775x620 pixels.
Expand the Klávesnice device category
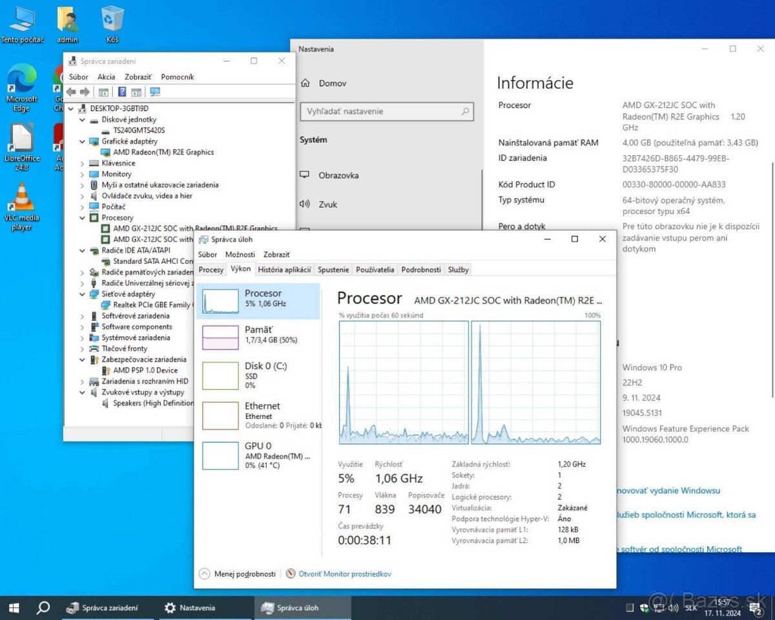(x=83, y=163)
